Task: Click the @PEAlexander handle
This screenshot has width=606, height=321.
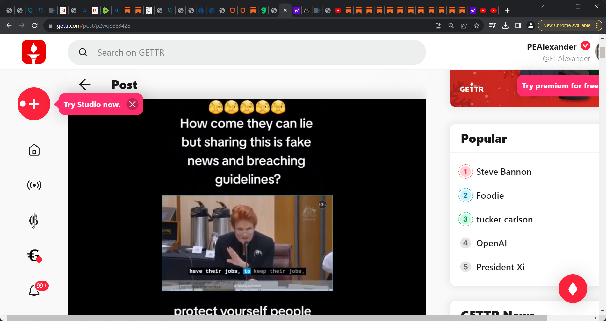Action: pyautogui.click(x=566, y=58)
